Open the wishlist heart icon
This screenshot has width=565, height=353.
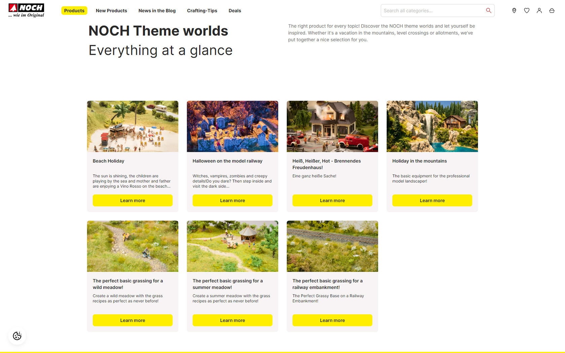coord(527,10)
